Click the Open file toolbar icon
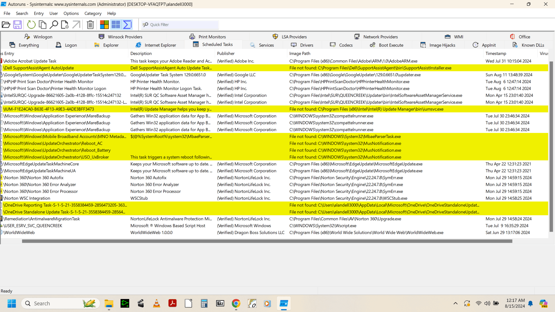Viewport: 555px width, 312px height. [x=6, y=25]
